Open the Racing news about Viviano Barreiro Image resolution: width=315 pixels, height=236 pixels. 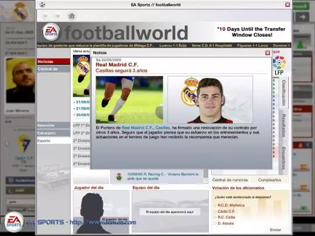(163, 176)
